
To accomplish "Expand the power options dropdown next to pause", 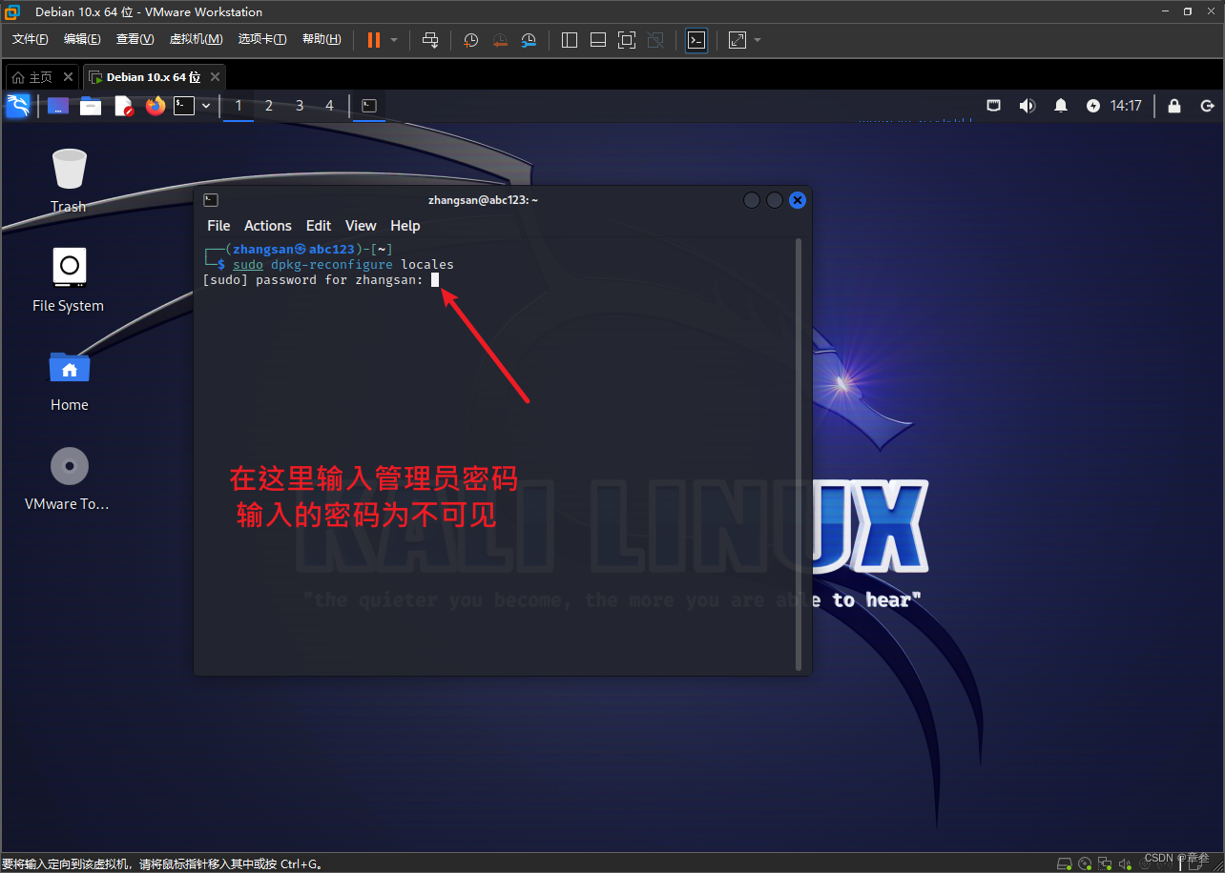I will click(x=394, y=40).
